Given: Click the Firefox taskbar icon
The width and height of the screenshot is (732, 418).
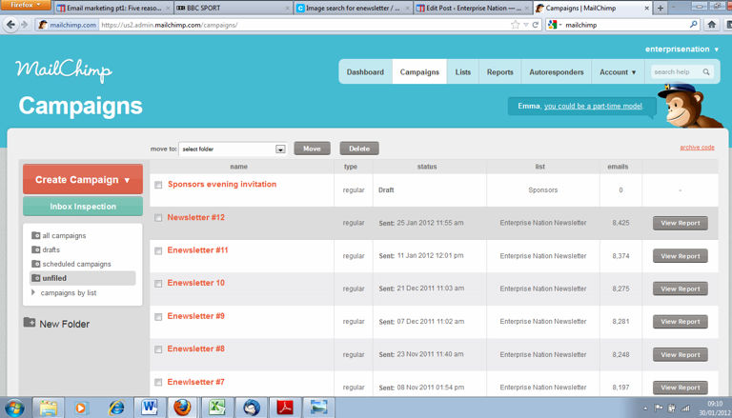Looking at the screenshot, I should coord(183,408).
